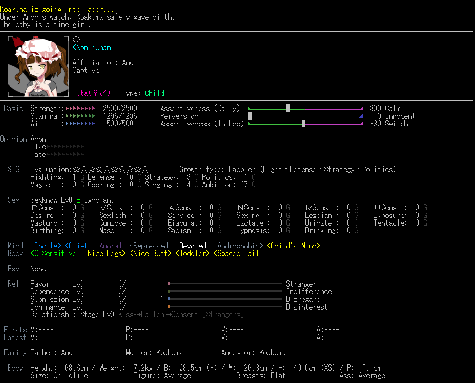The image size is (475, 383).
Task: Select the <Quiet> mind trait
Action: [x=78, y=246]
